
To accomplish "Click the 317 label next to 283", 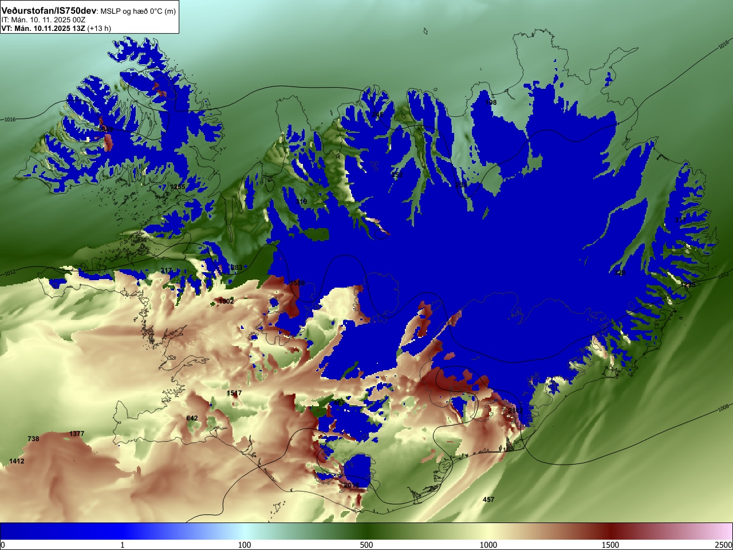I will (166, 270).
